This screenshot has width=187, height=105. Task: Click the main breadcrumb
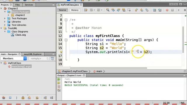pos(99,71)
